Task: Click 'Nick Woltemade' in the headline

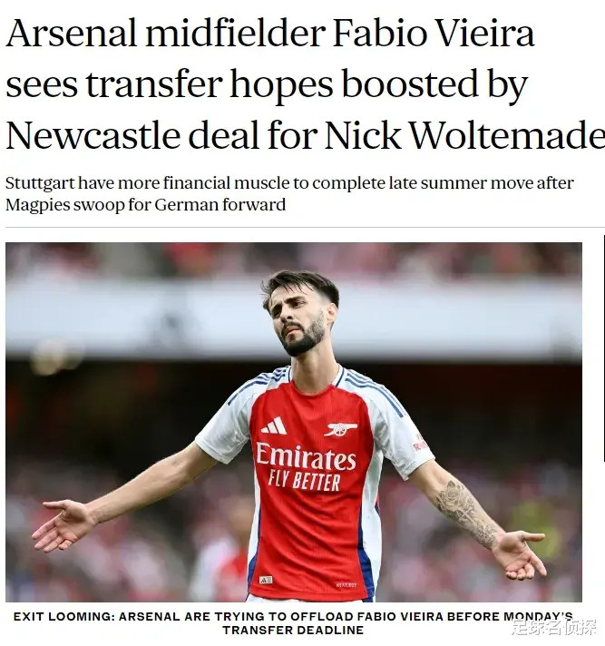Action: [464, 135]
